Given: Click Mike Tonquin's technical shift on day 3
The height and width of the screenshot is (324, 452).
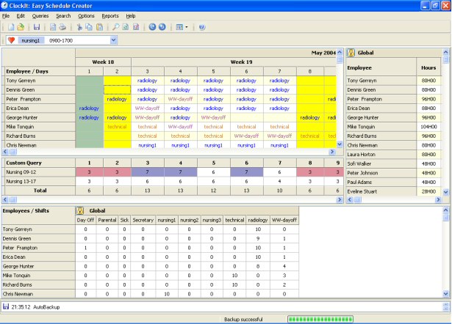Looking at the screenshot, I should click(x=148, y=126).
